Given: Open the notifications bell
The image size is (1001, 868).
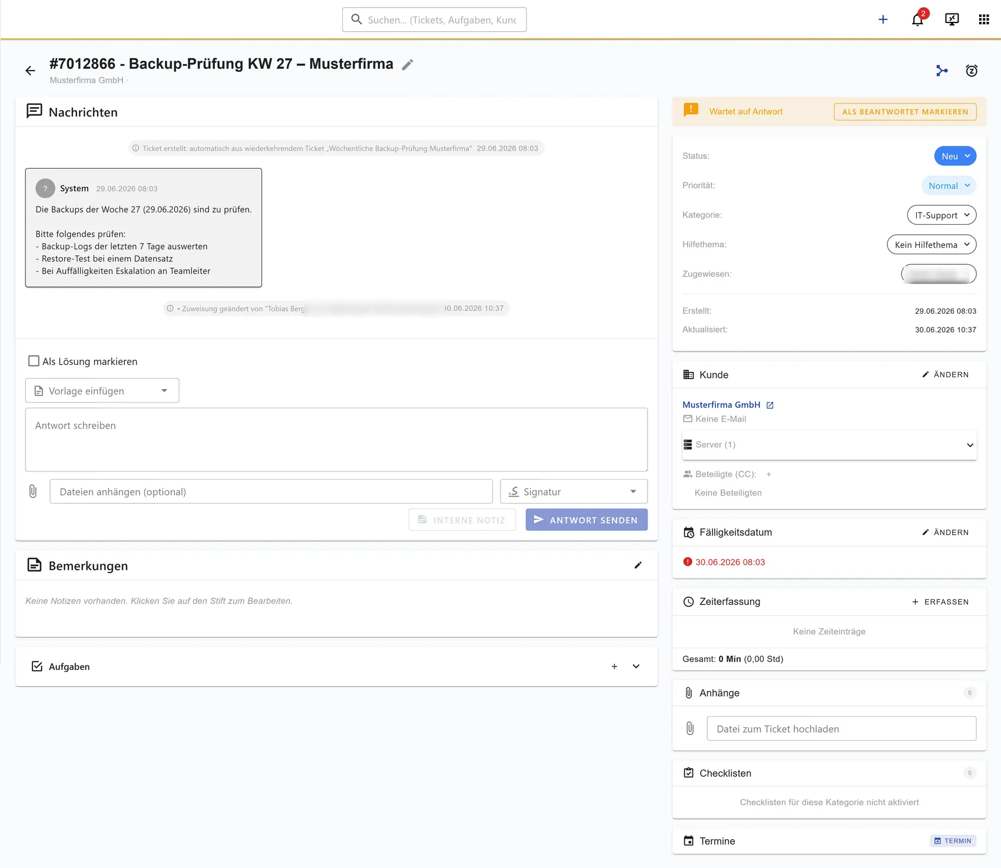Looking at the screenshot, I should pos(917,19).
